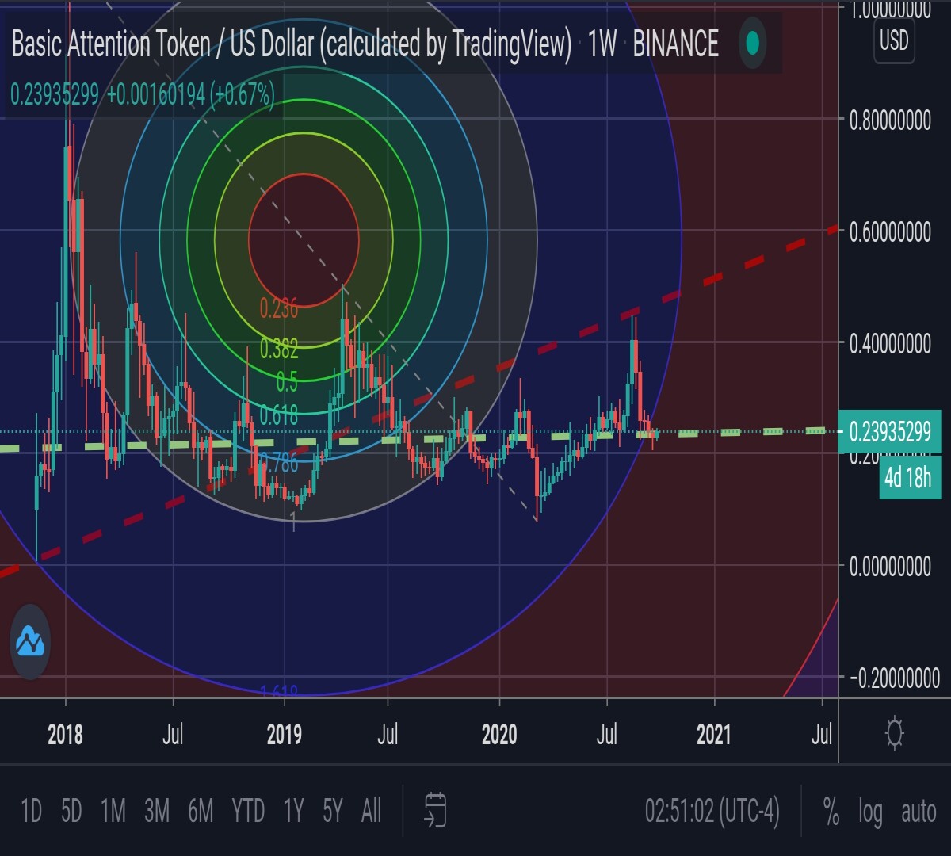
Task: Select the 0.5 Fib circle label
Action: 287,382
